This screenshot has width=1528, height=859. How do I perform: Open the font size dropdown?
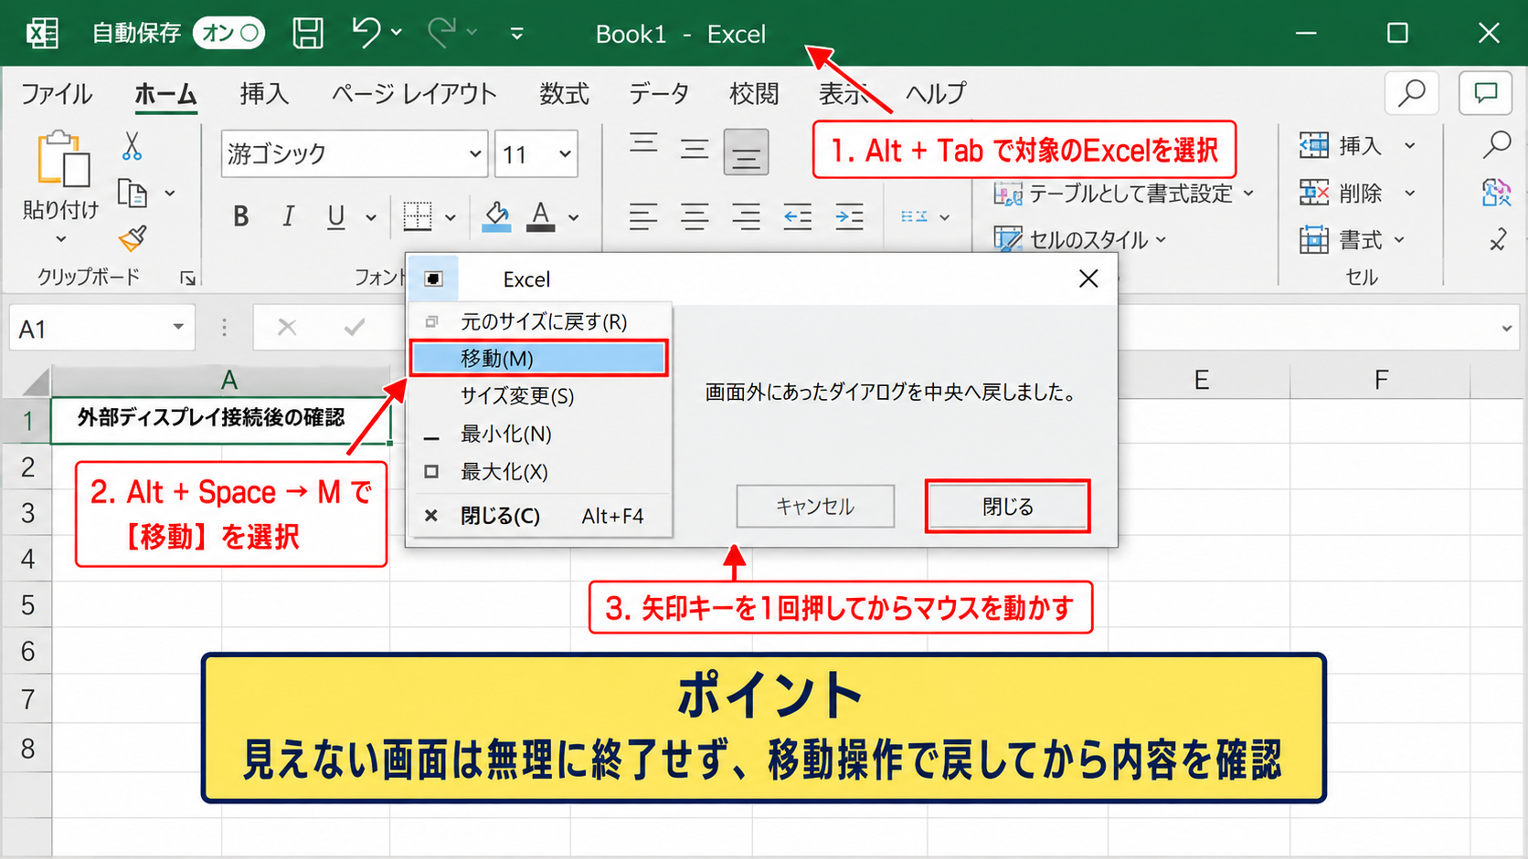pyautogui.click(x=566, y=154)
